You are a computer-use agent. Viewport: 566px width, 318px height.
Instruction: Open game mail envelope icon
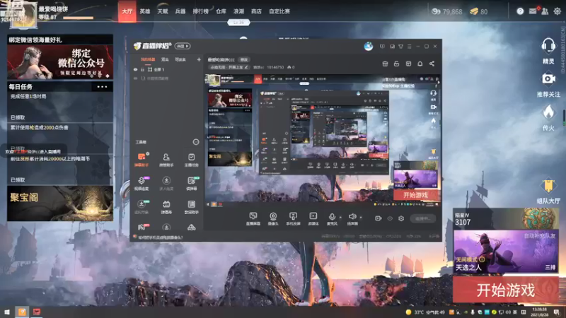533,11
